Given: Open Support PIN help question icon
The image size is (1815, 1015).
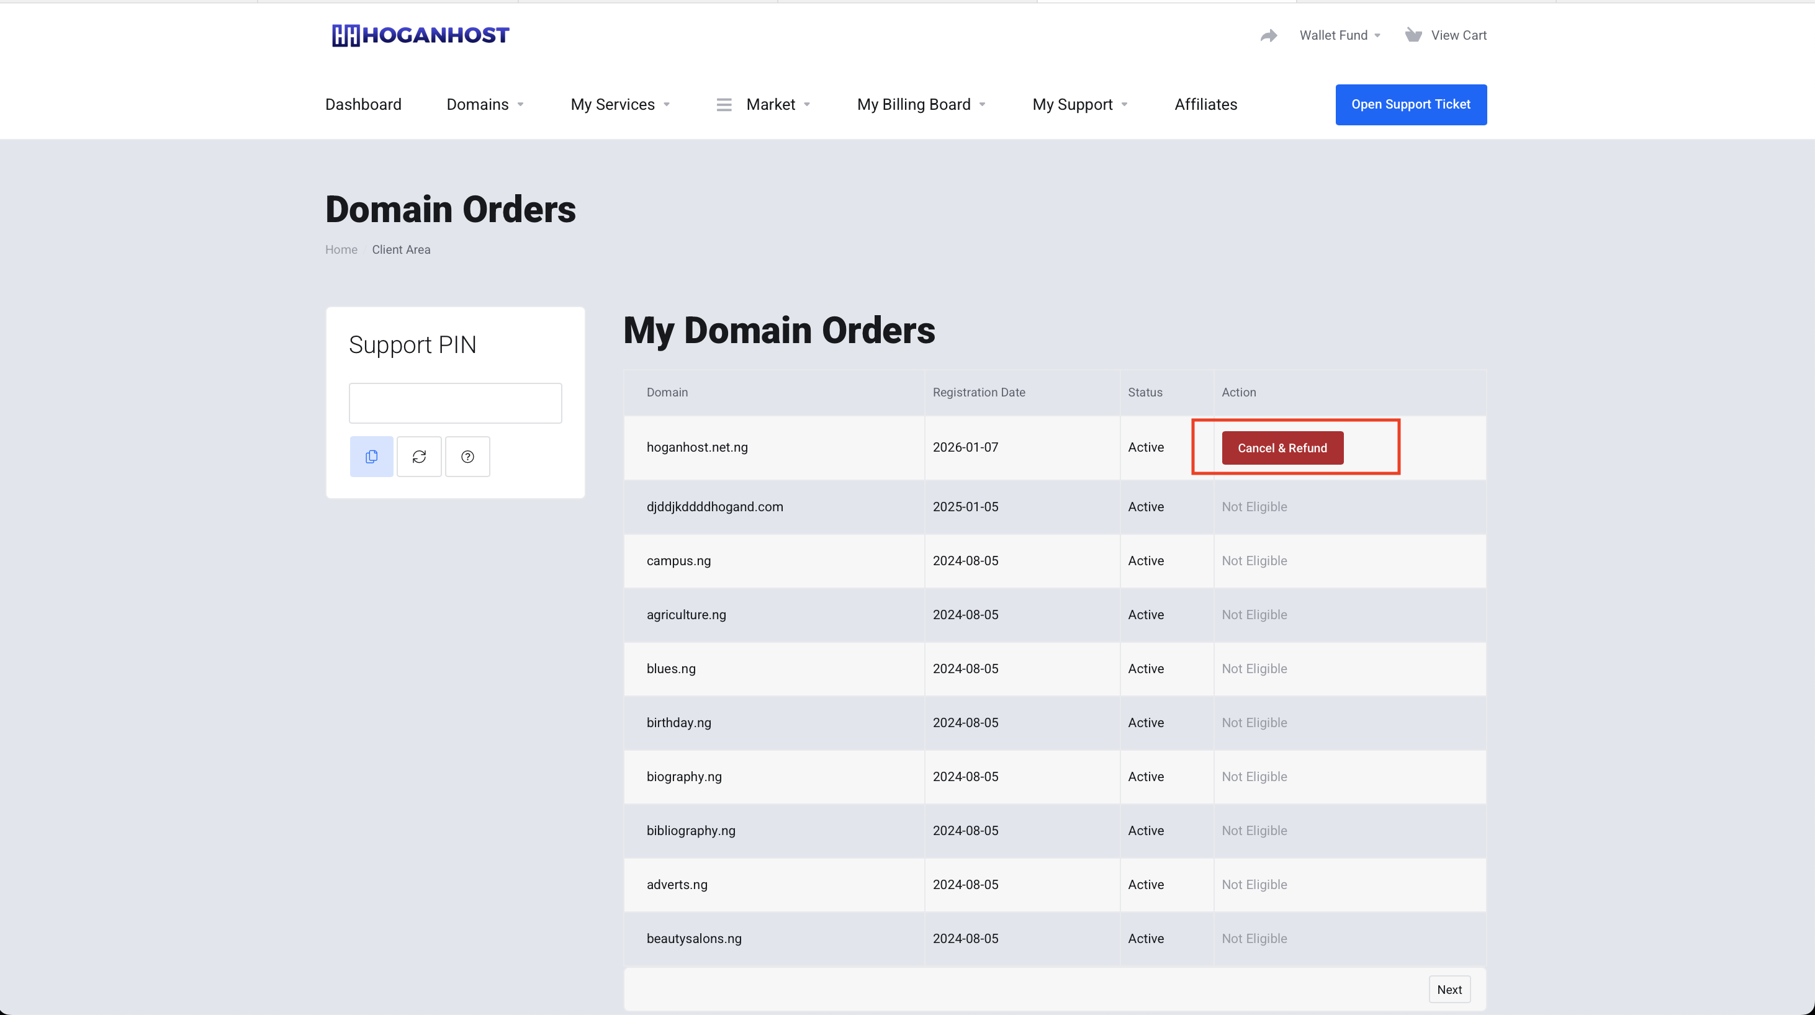Looking at the screenshot, I should click(x=467, y=457).
